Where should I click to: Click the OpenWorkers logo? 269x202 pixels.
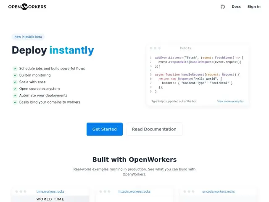(27, 7)
